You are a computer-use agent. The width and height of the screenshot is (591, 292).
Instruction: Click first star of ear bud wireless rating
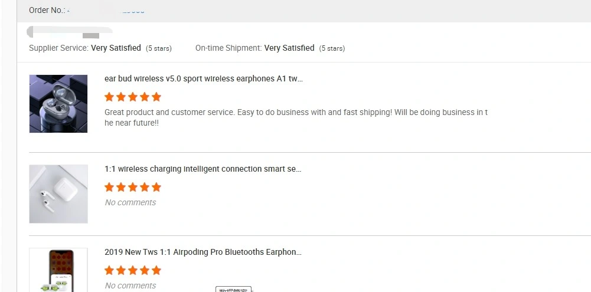coord(109,97)
